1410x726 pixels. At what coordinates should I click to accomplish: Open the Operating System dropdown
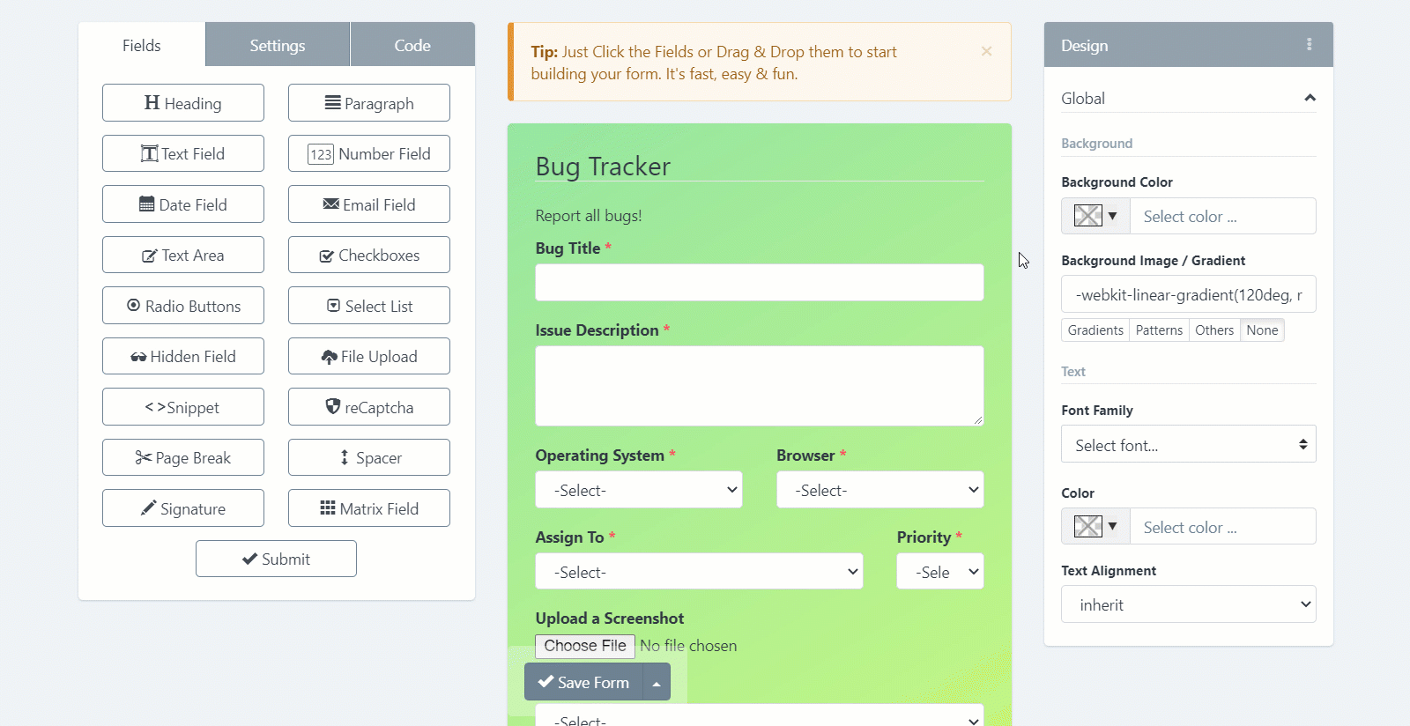pyautogui.click(x=639, y=490)
